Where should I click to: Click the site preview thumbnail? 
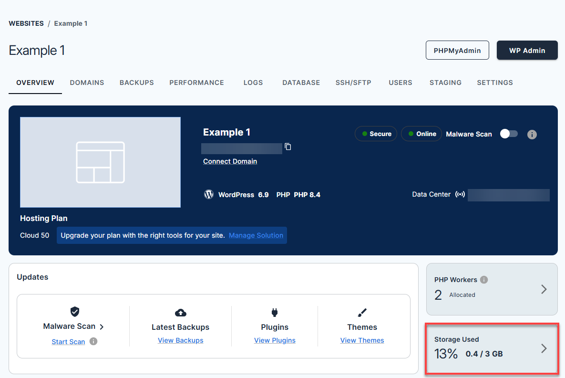tap(100, 162)
